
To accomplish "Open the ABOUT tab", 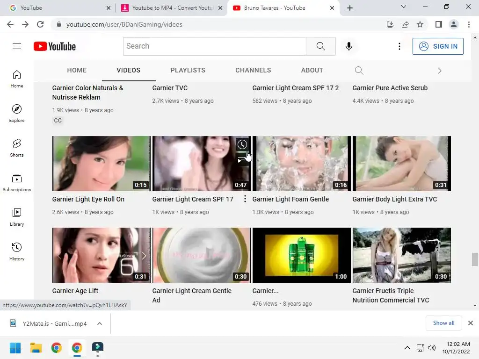I will click(x=312, y=70).
